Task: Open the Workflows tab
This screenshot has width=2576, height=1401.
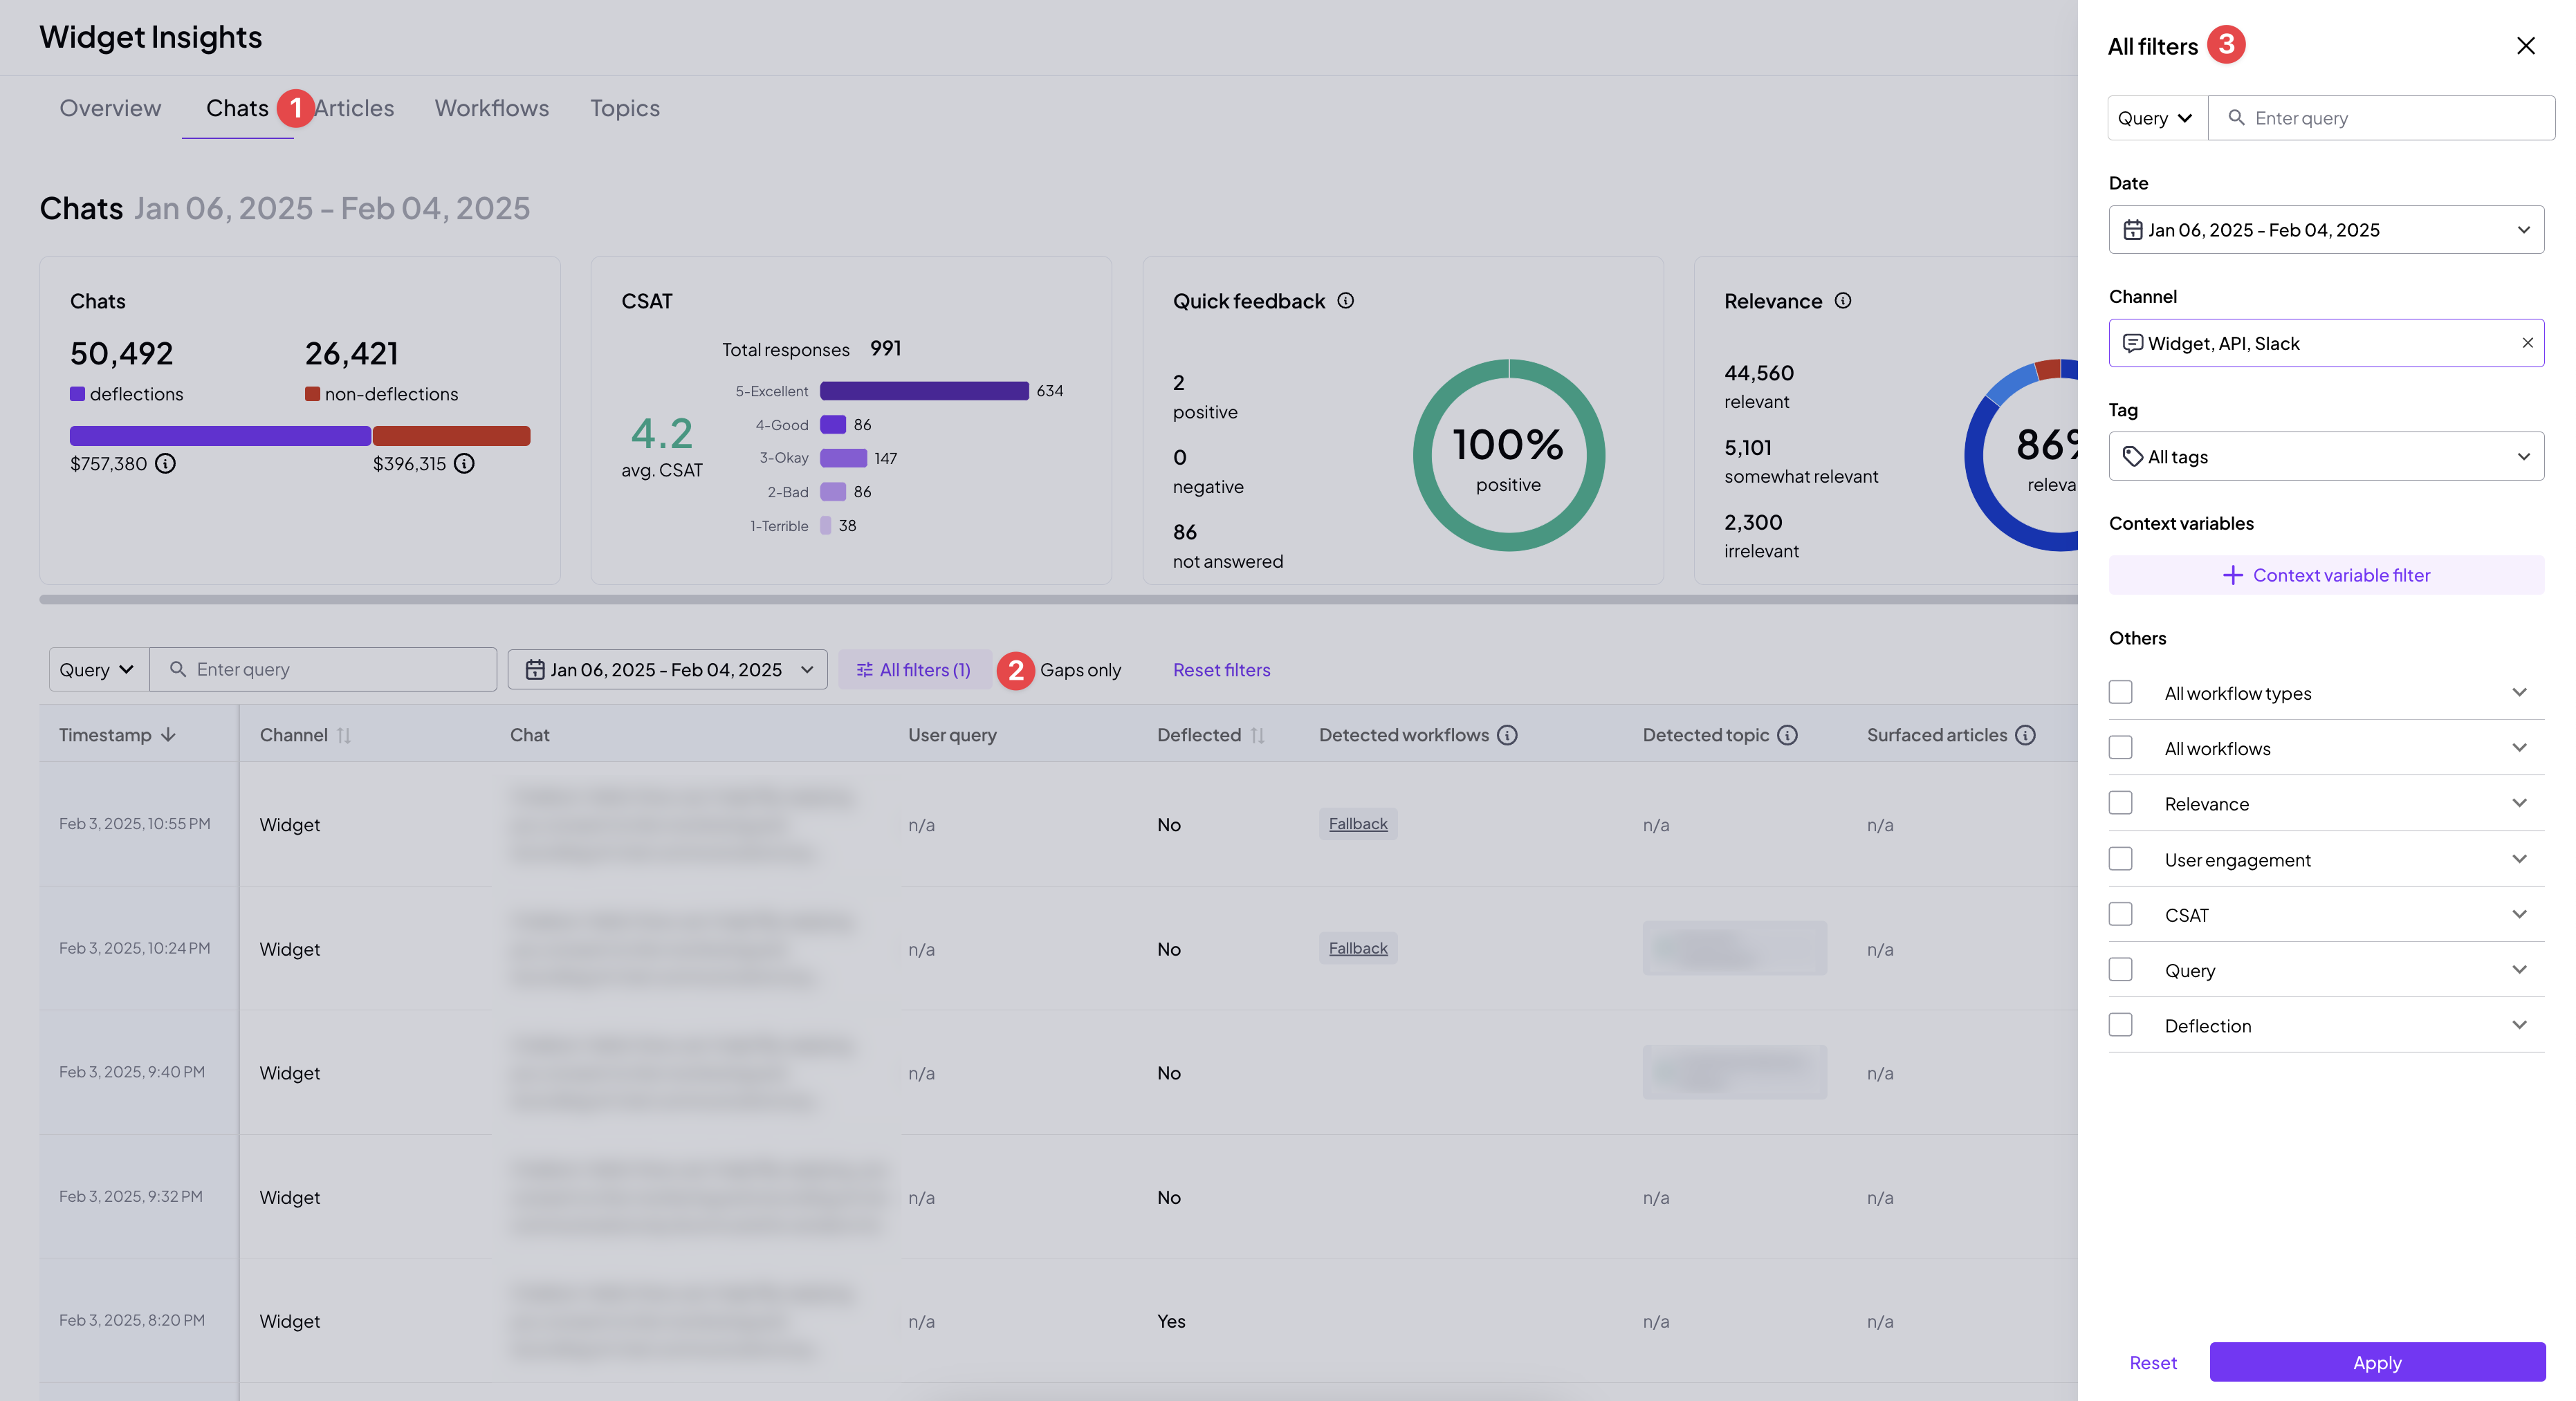Action: click(492, 108)
